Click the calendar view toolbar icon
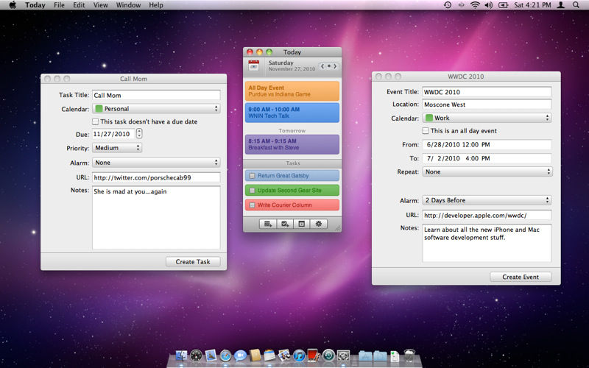589x368 pixels. (x=302, y=224)
